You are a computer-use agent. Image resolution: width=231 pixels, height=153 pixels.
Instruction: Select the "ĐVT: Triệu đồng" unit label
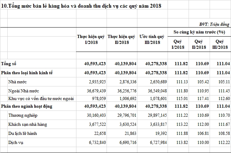click(215, 24)
